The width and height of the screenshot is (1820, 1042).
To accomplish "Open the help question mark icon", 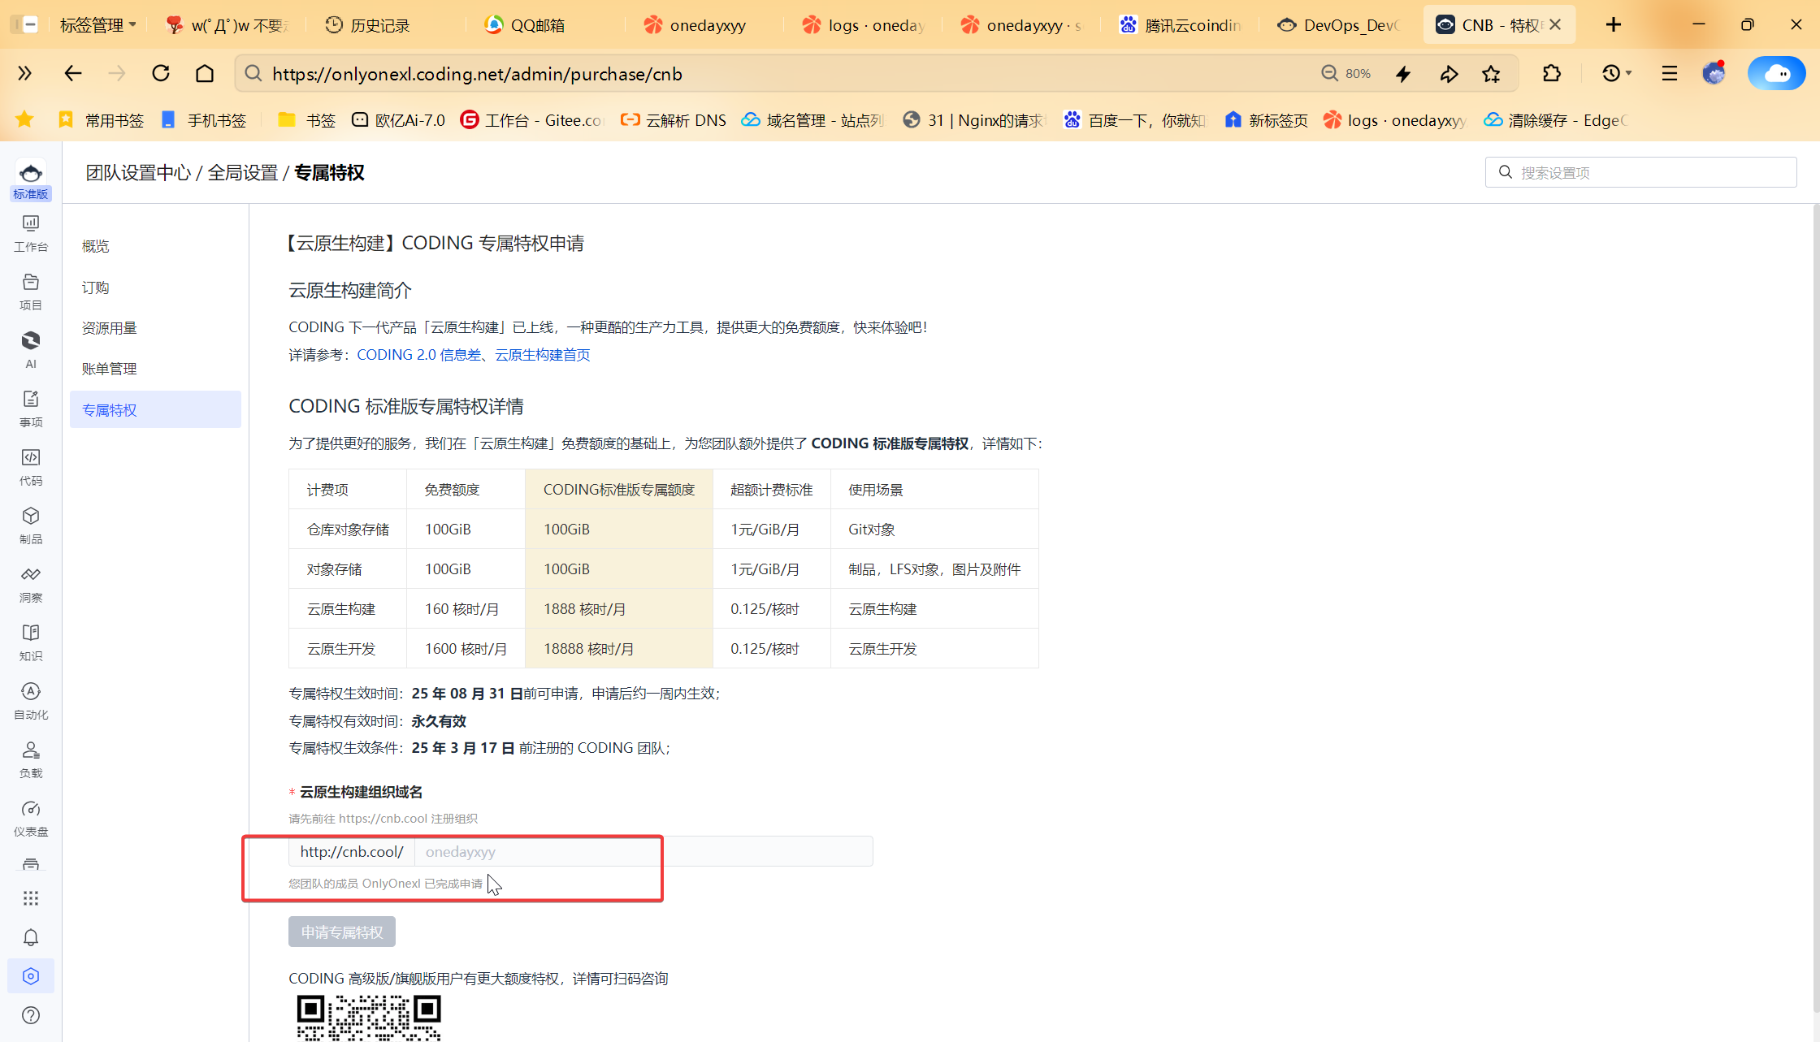I will click(x=31, y=1015).
